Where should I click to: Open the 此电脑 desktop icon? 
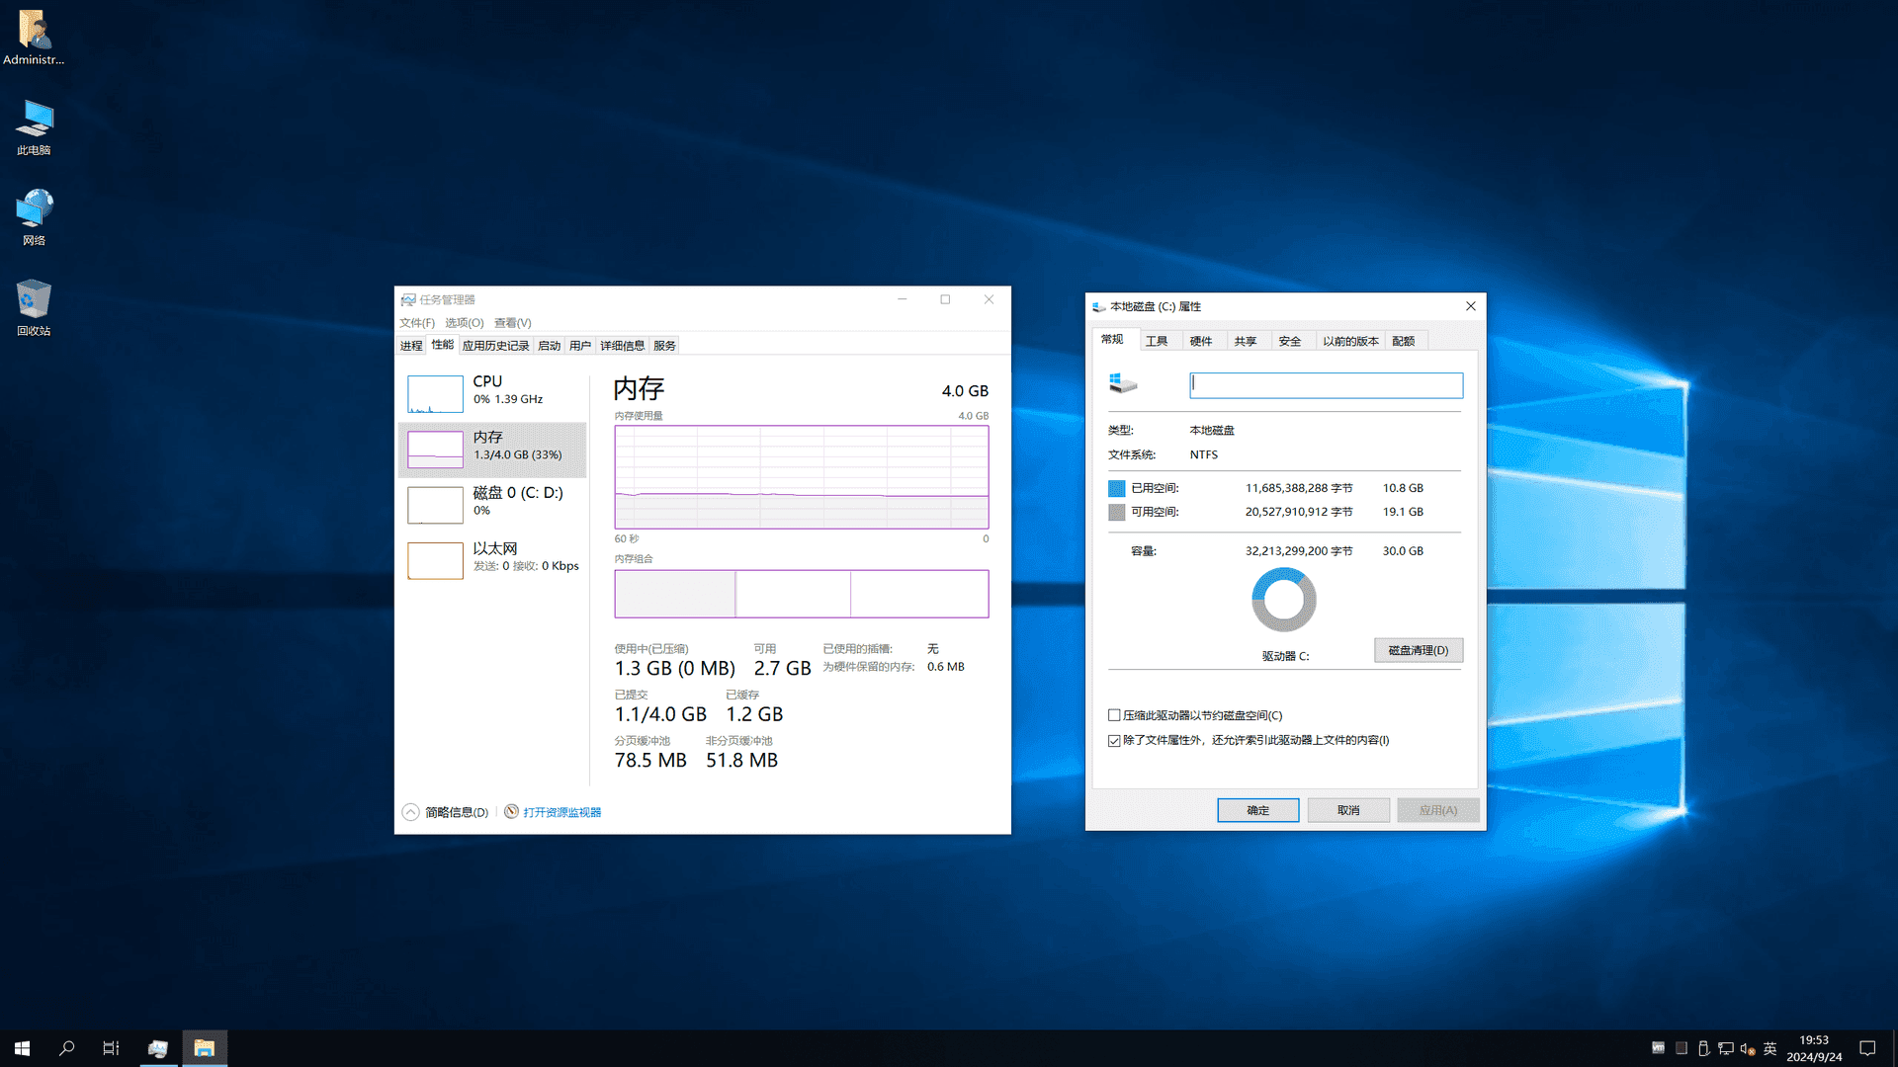34,127
